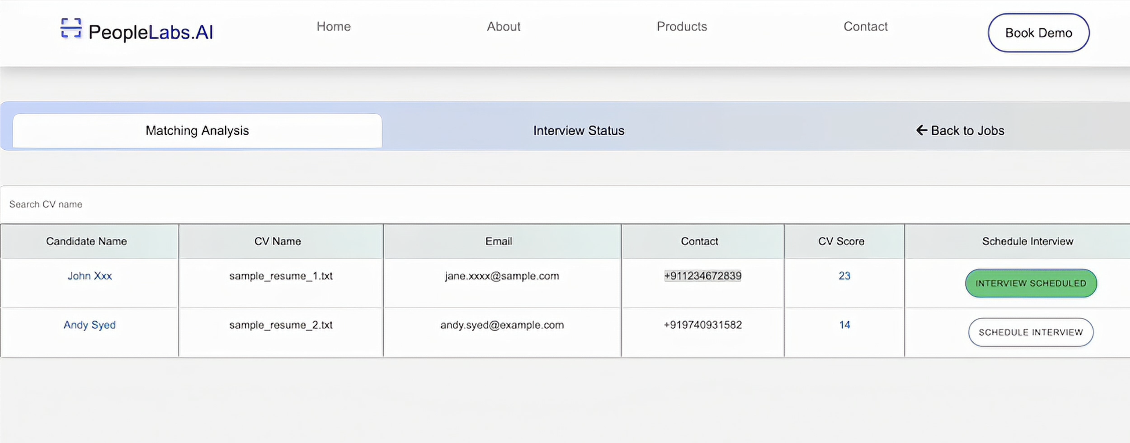Click the sample_resume_2.txt CV name cell

pos(281,325)
